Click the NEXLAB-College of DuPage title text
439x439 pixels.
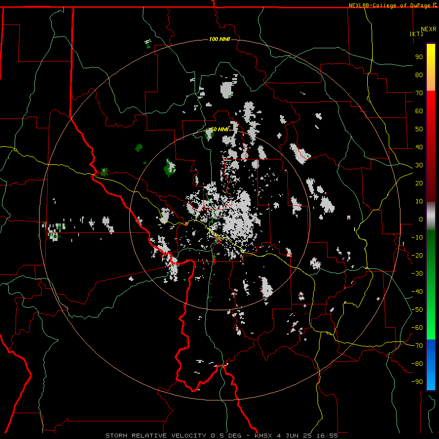coord(390,5)
